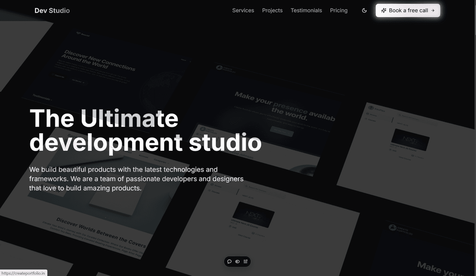476x276 pixels.
Task: Select Pricing in the top navigation
Action: pyautogui.click(x=339, y=10)
